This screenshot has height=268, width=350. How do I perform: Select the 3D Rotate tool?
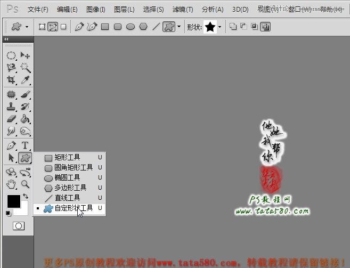point(11,172)
